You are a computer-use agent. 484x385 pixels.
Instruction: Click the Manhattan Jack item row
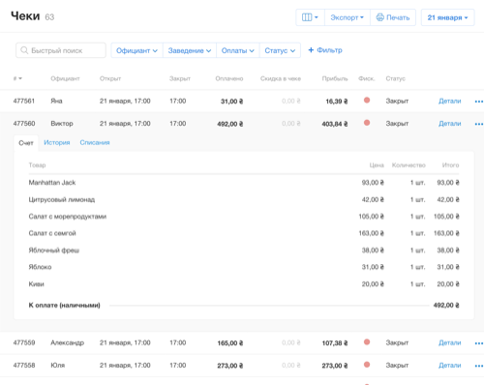[x=244, y=183]
